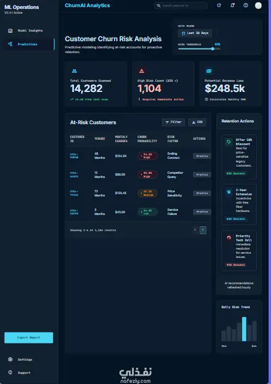
Task: Open the Filter options for At-Risk Customers
Action: click(173, 122)
